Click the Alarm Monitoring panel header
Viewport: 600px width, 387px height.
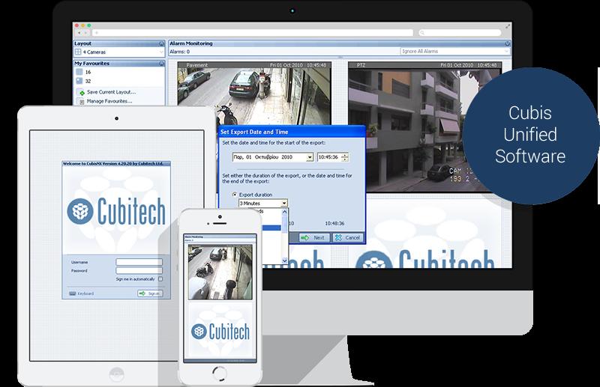pyautogui.click(x=340, y=43)
